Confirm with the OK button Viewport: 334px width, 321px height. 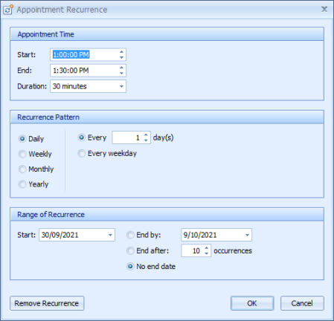coord(252,303)
